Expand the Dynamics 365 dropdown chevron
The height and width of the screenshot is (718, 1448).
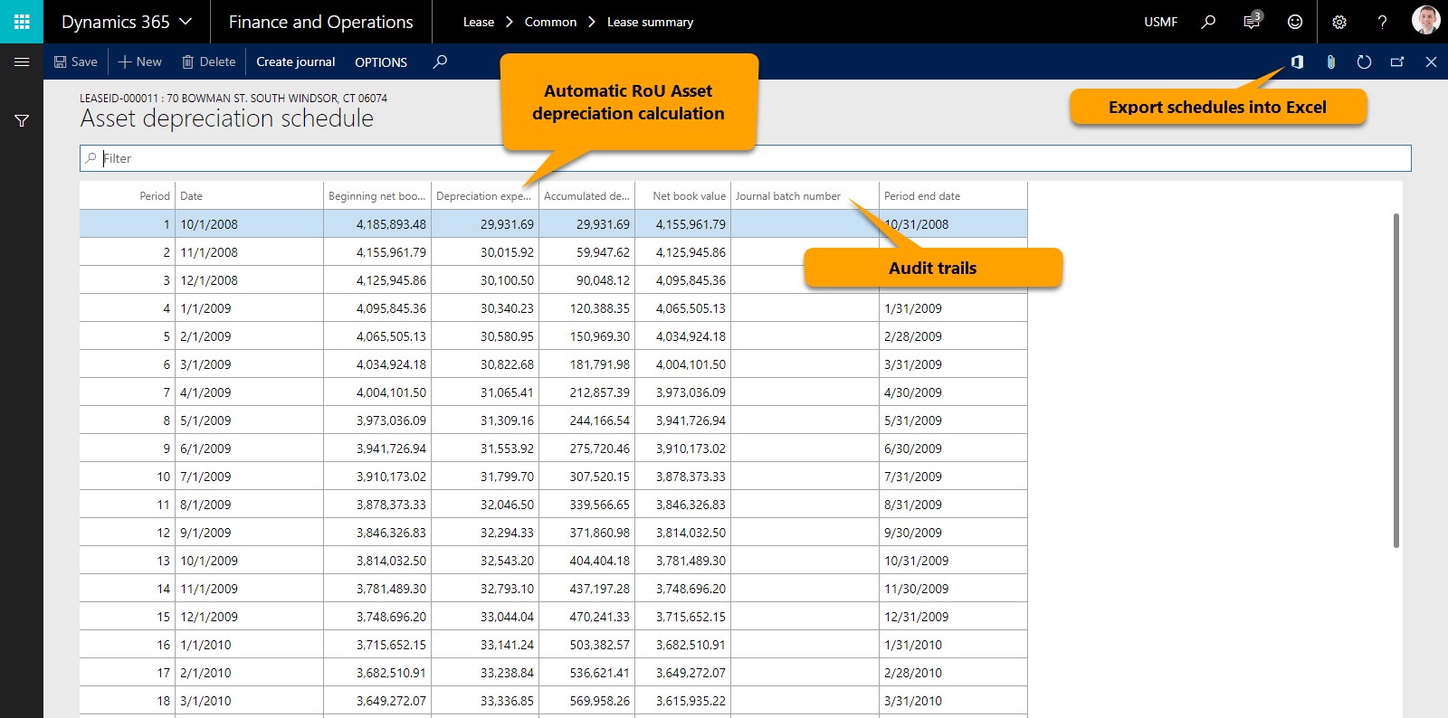pos(186,22)
